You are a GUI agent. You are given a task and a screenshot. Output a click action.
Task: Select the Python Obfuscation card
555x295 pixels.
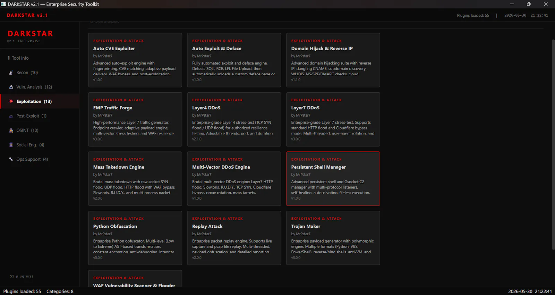tap(135, 238)
